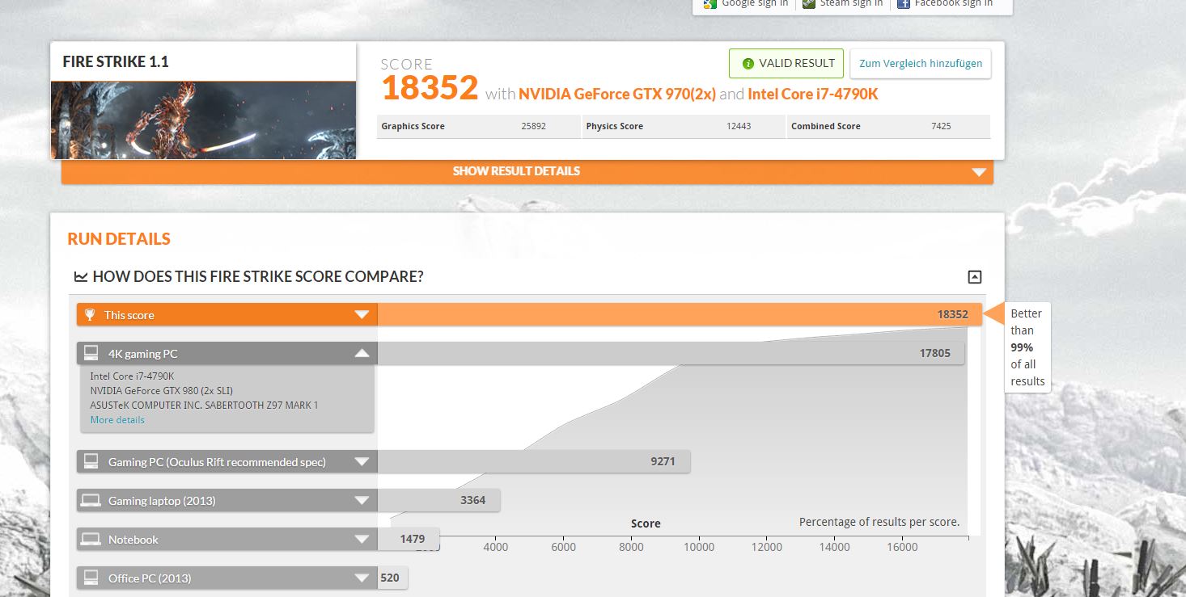This screenshot has width=1186, height=597.
Task: Click the Oculus Rift 9271 score bar
Action: (533, 462)
